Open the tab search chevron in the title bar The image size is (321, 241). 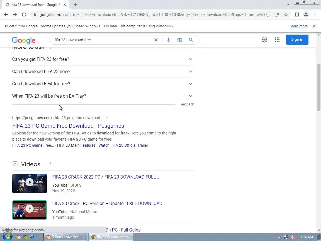(288, 5)
